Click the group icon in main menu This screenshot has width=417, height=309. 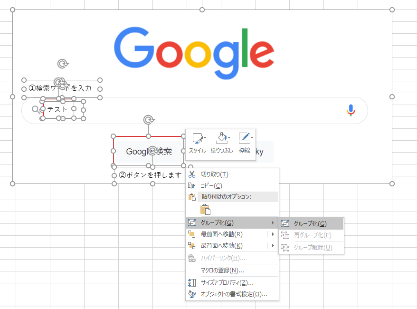(x=192, y=223)
